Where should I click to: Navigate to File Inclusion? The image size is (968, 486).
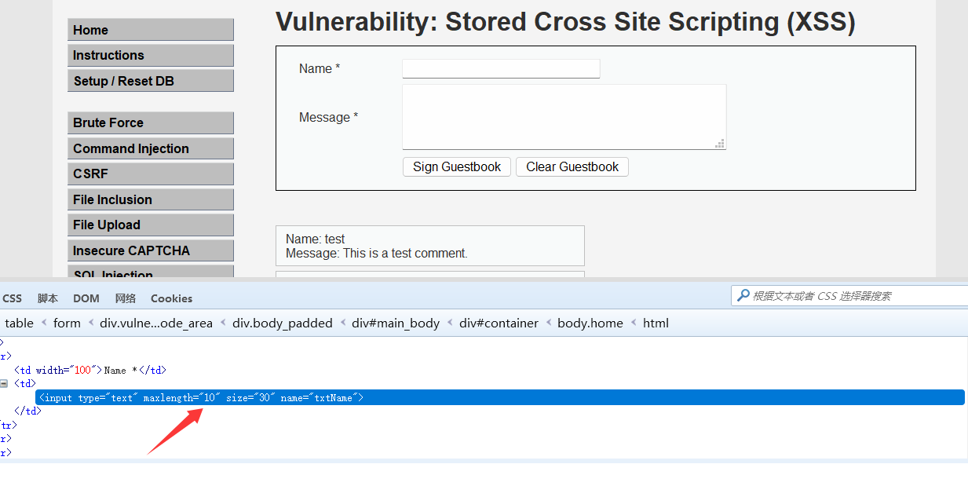151,199
